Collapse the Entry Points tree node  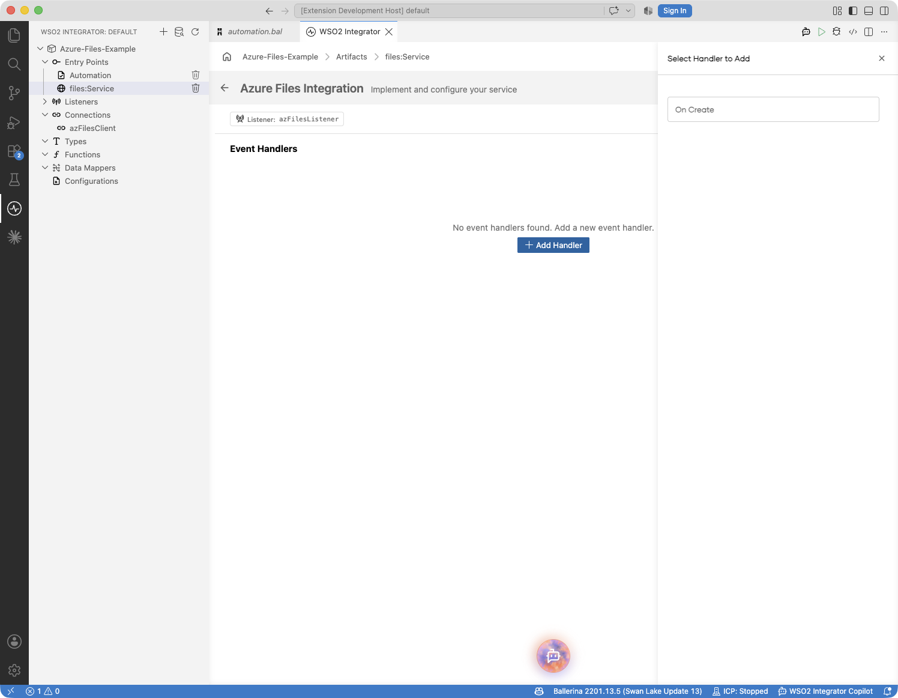coord(45,62)
